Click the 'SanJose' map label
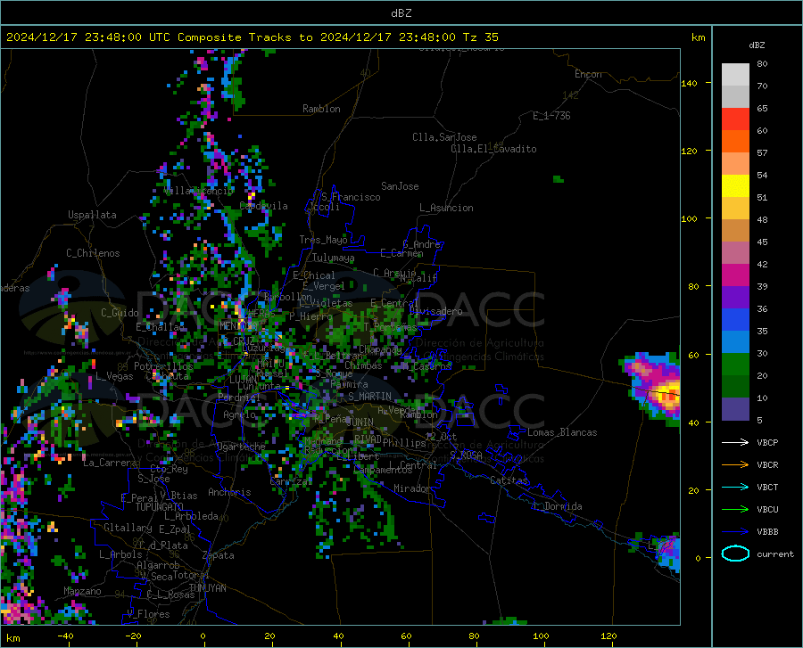Image resolution: width=803 pixels, height=648 pixels. tap(400, 186)
